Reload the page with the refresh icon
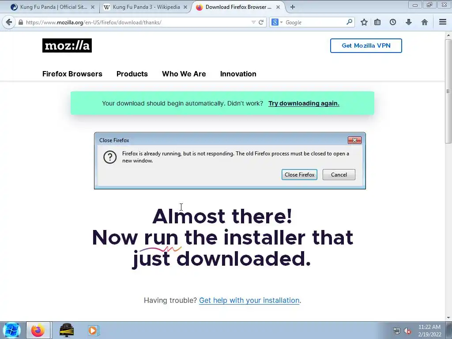This screenshot has width=452, height=339. pyautogui.click(x=261, y=22)
